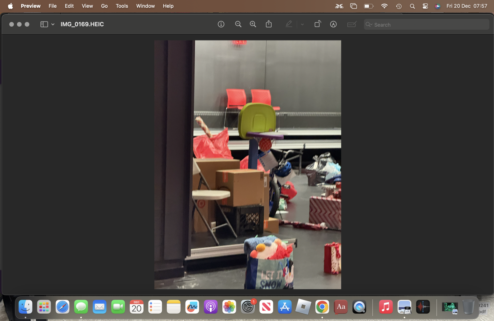Open the search options magnifier dropdown

(x=369, y=25)
